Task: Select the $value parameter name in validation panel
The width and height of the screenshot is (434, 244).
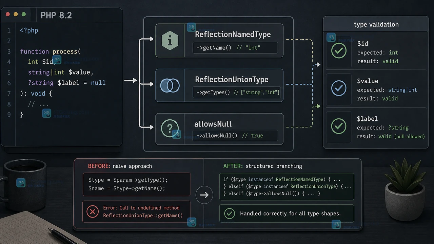Action: pos(368,81)
